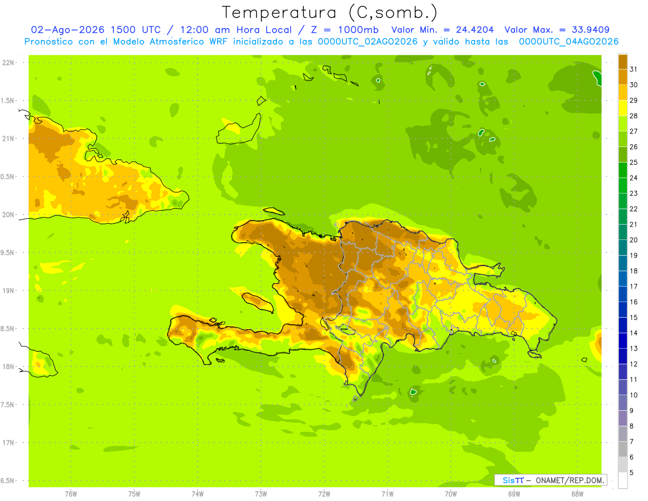Pick the white swatch below 5

[623, 480]
